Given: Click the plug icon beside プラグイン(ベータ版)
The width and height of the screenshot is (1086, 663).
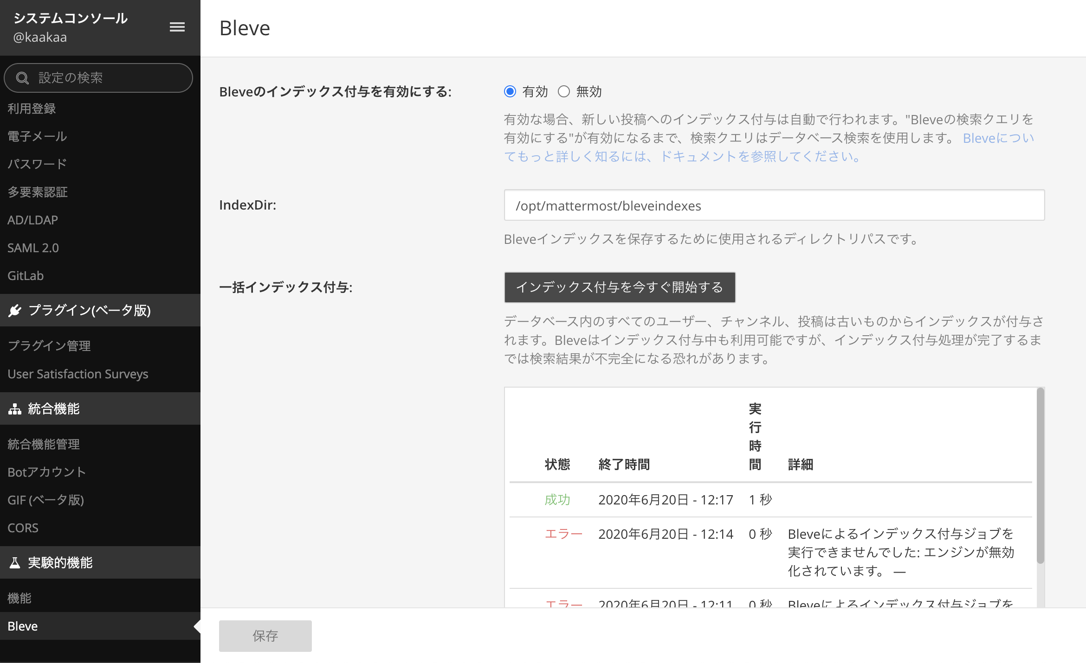Looking at the screenshot, I should tap(15, 310).
